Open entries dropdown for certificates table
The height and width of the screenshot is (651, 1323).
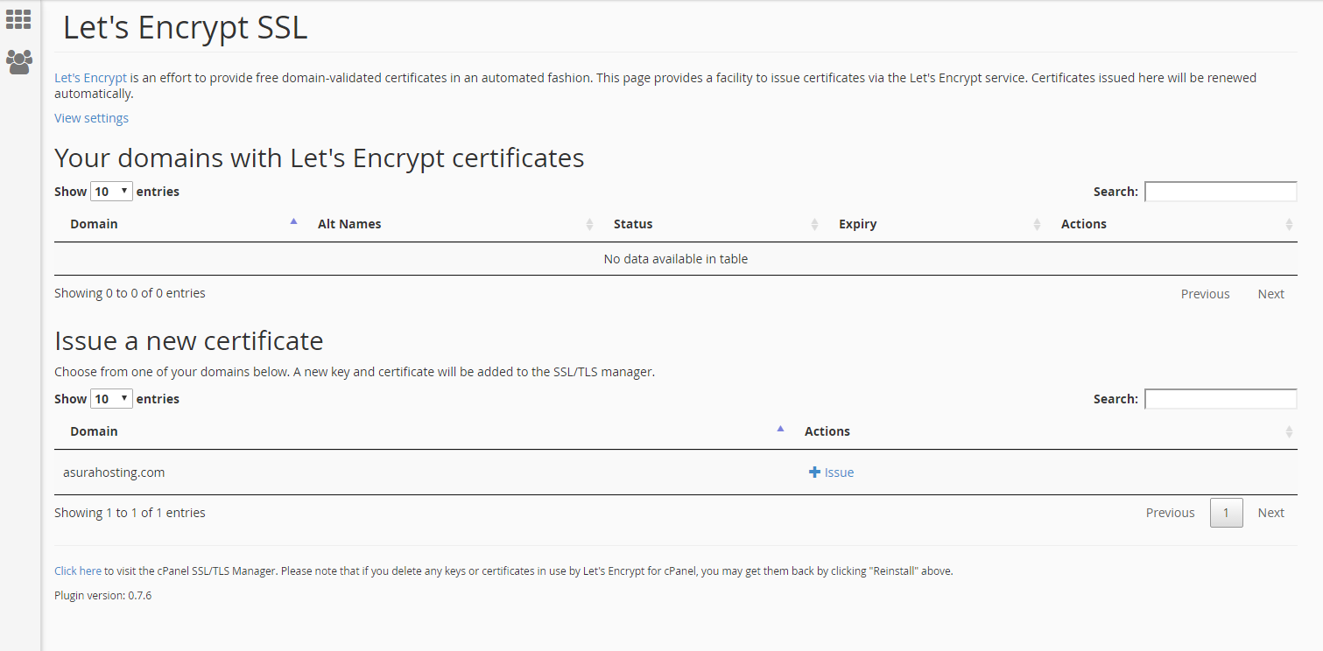(111, 191)
